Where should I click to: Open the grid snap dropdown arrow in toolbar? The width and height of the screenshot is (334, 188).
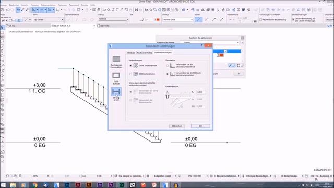(x=62, y=10)
